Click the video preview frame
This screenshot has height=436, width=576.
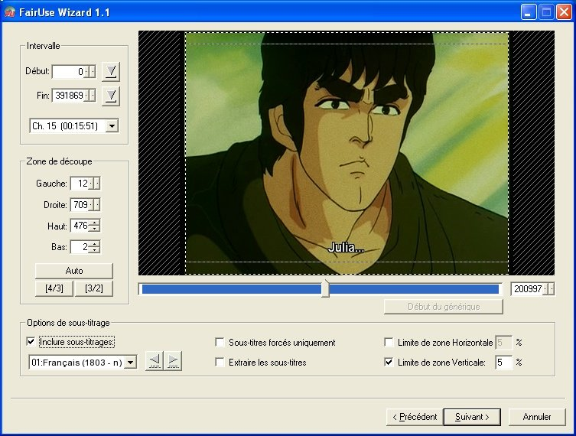pyautogui.click(x=347, y=153)
